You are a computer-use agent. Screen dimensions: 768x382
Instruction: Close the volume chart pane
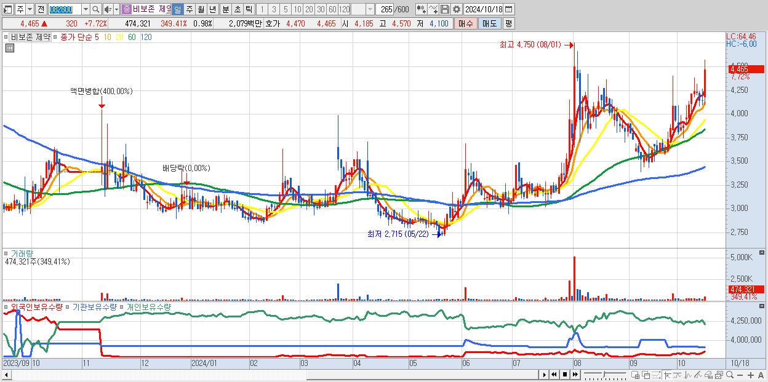[x=762, y=252]
